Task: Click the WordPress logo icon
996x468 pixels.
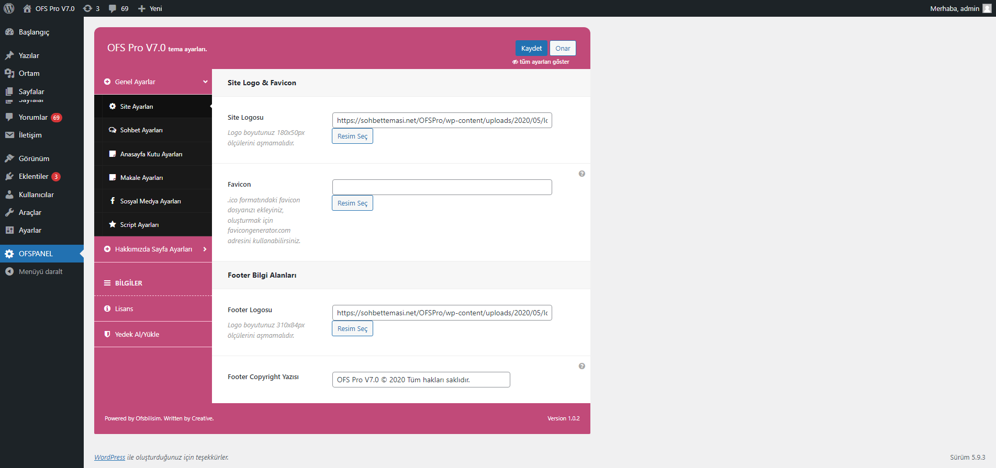Action: [9, 8]
